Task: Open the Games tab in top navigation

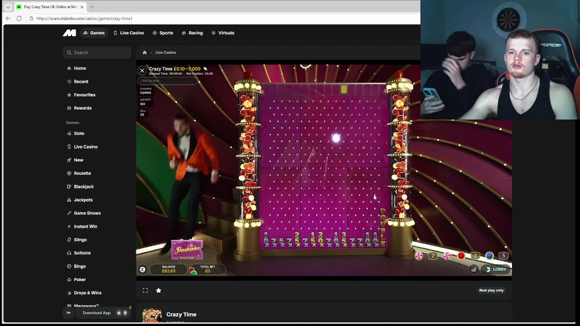Action: [94, 33]
